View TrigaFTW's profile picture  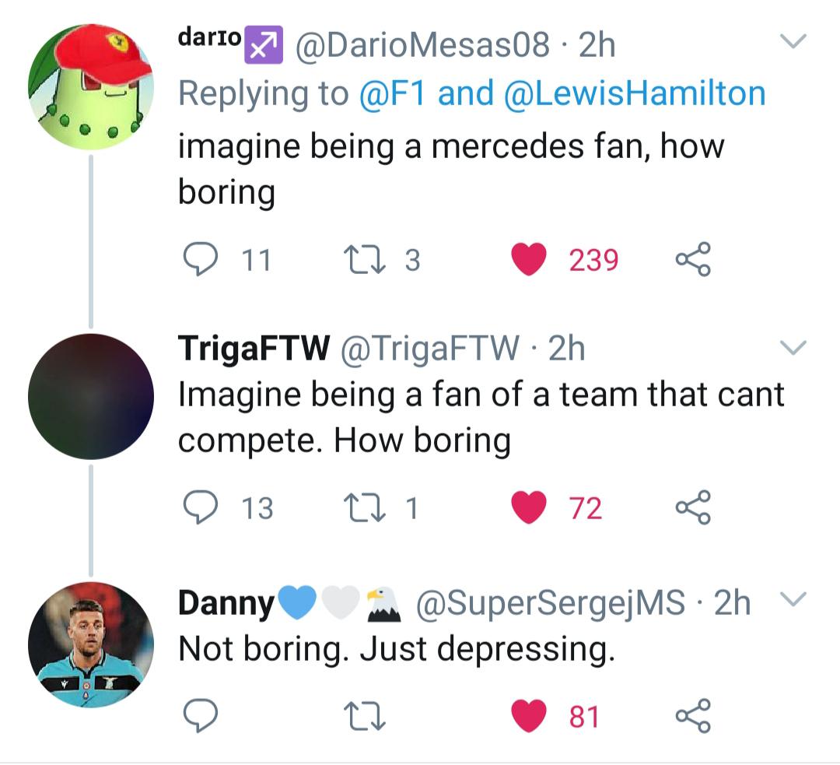click(x=93, y=397)
